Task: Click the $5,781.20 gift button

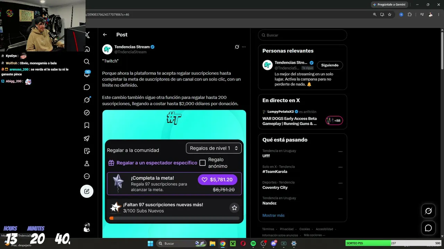Action: (217, 179)
